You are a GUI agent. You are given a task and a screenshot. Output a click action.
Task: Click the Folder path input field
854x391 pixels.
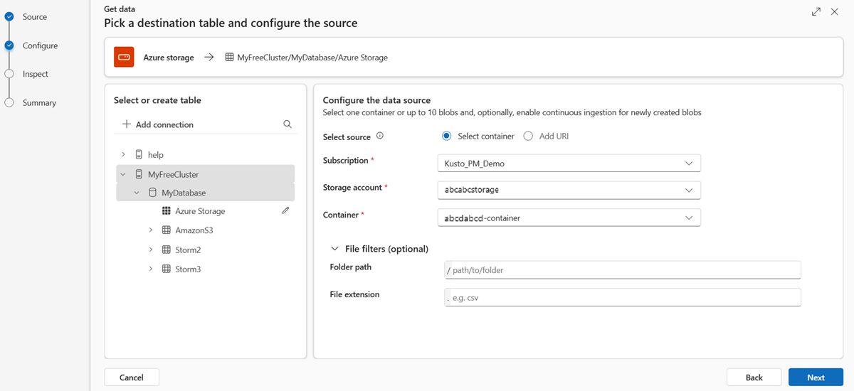click(x=623, y=270)
